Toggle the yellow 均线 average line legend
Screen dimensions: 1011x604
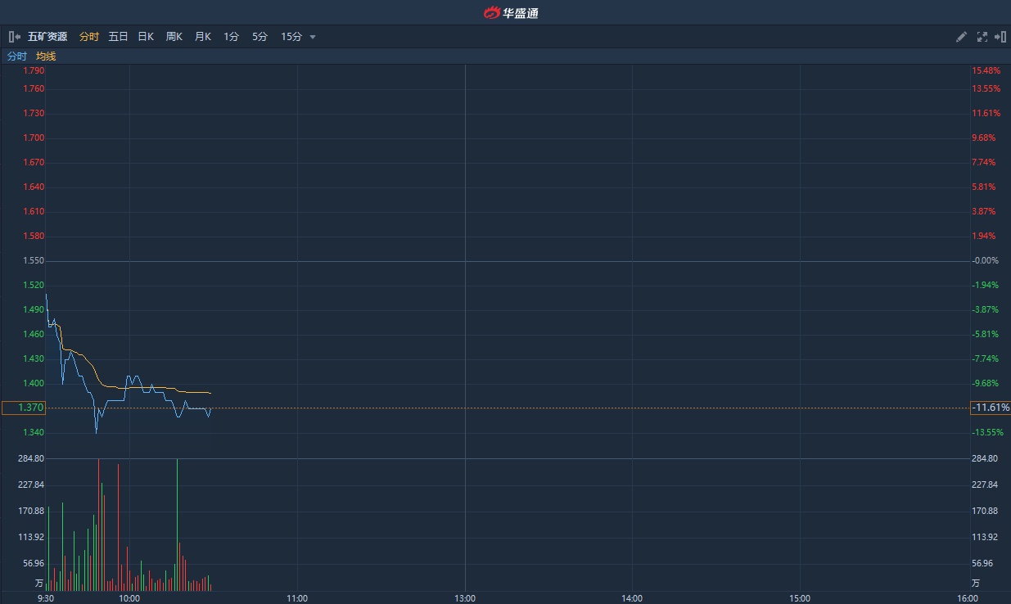(46, 56)
